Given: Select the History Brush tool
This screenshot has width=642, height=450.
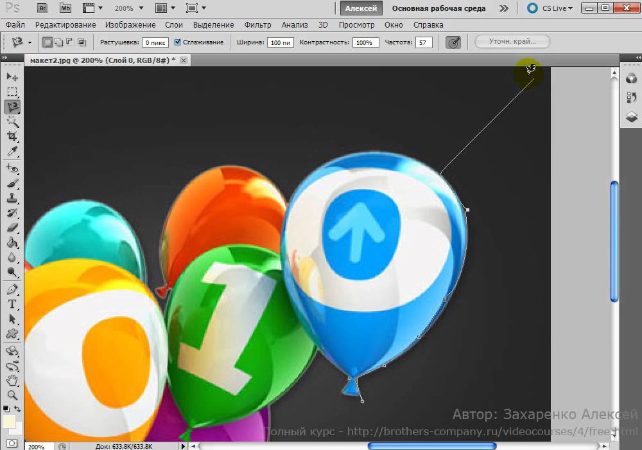Looking at the screenshot, I should 12,213.
